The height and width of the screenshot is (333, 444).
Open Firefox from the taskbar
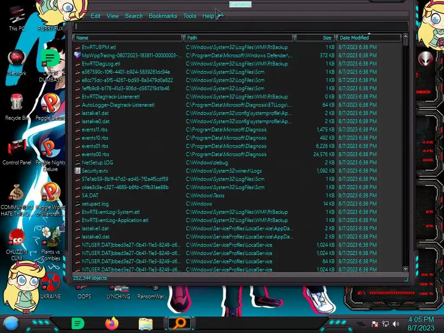coord(112,323)
